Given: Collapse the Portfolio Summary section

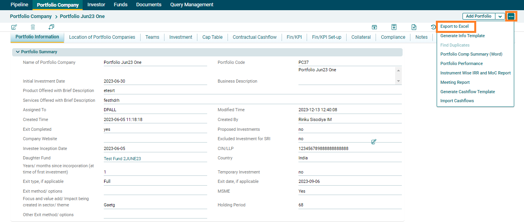Looking at the screenshot, I should coord(18,52).
